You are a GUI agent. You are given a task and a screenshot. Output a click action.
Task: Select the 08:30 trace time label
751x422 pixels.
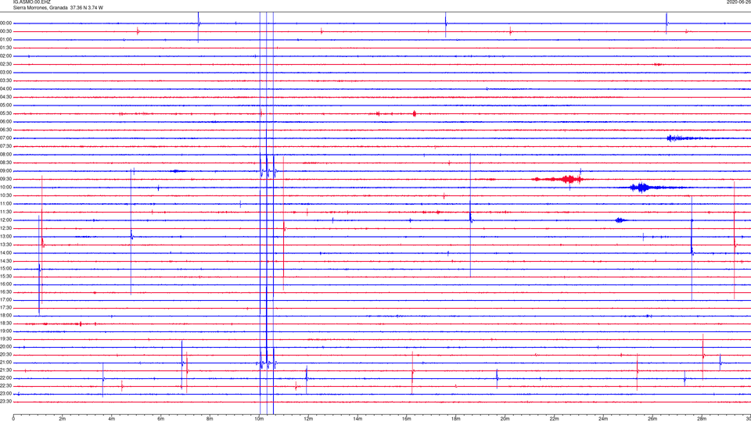click(x=6, y=163)
